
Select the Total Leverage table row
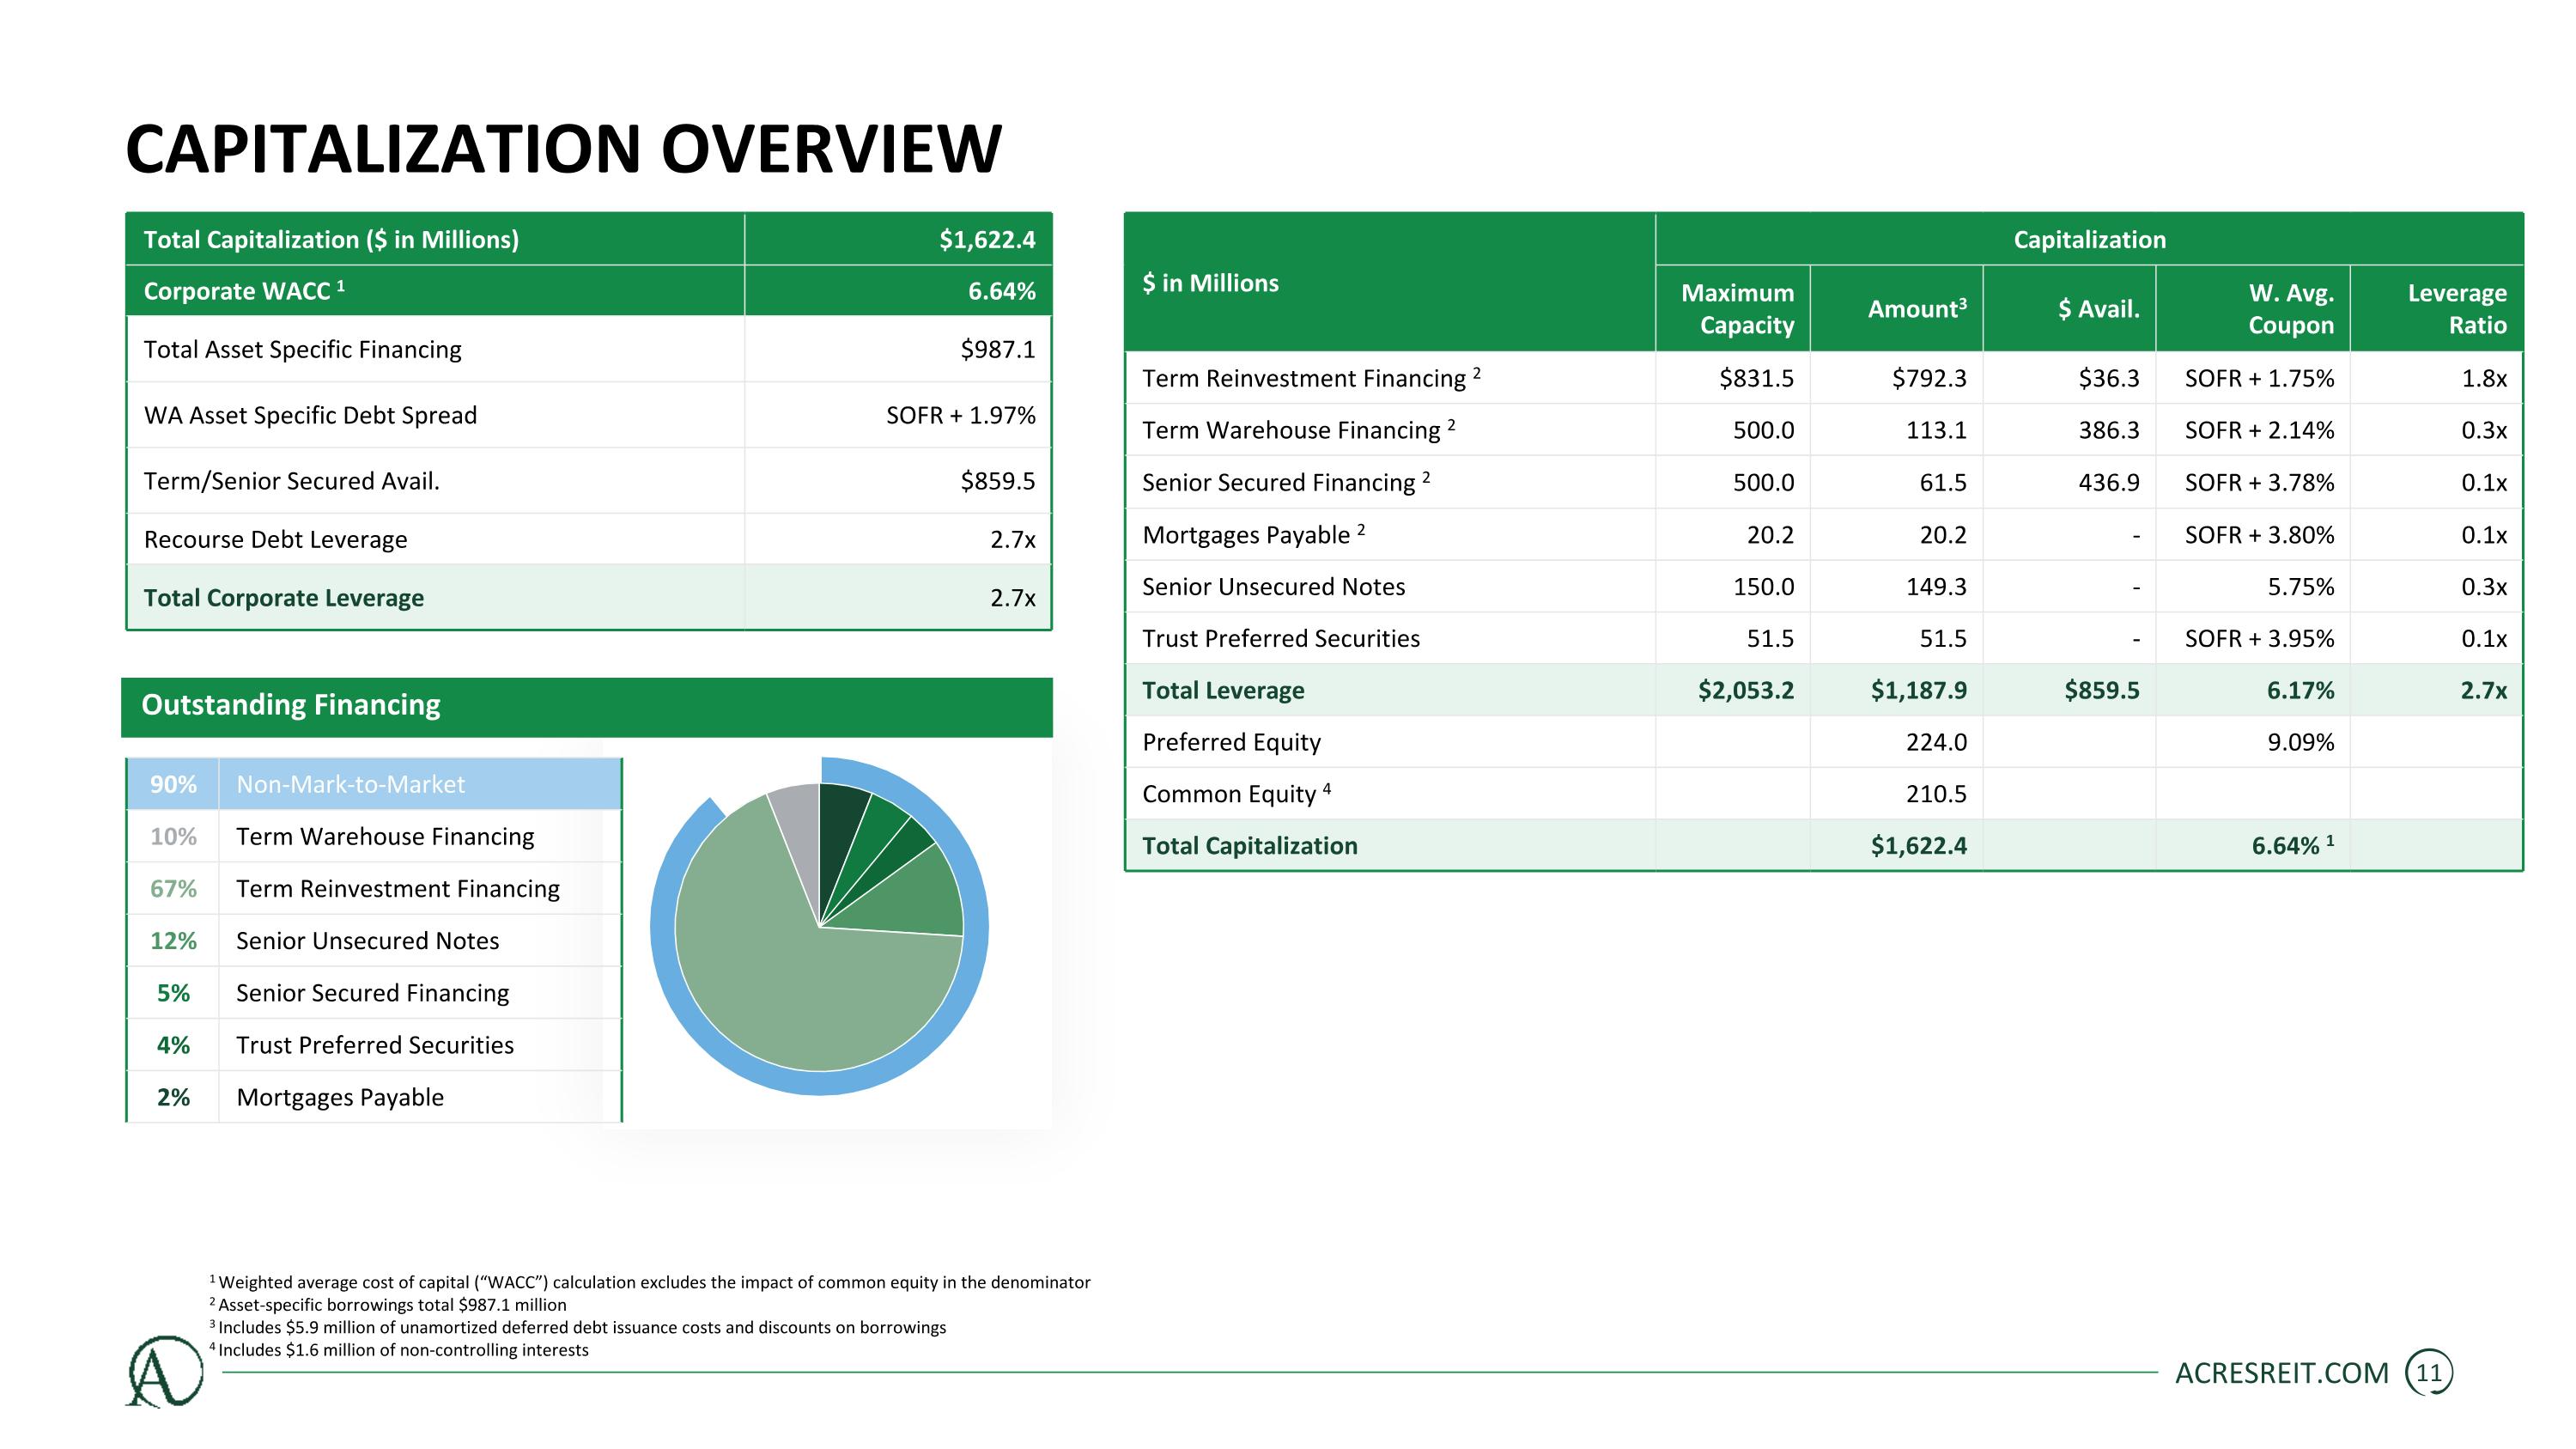click(x=1223, y=690)
